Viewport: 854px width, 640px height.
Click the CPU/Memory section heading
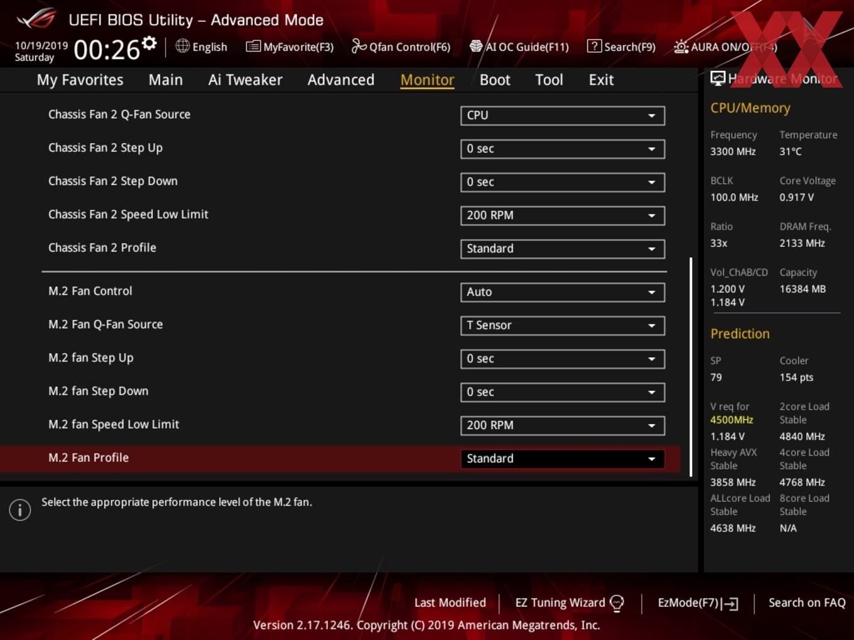tap(750, 108)
